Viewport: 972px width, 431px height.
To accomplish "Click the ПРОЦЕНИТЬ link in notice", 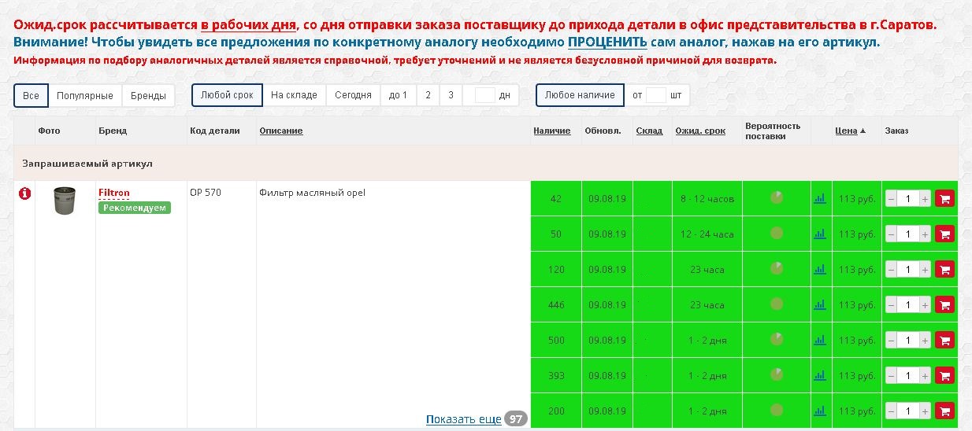I will pyautogui.click(x=607, y=42).
